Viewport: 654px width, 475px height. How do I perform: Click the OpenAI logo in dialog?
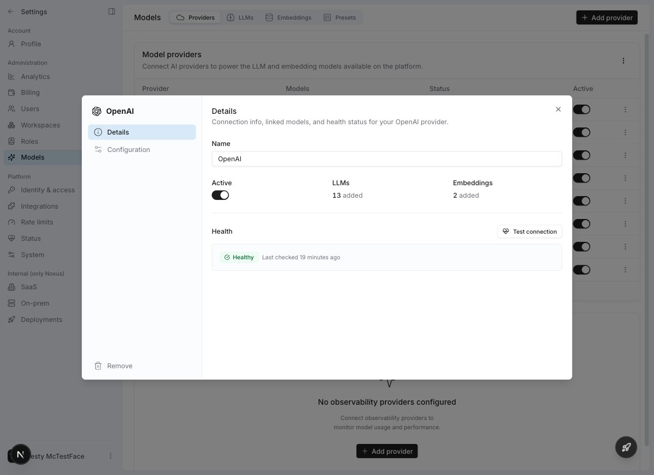pyautogui.click(x=96, y=111)
